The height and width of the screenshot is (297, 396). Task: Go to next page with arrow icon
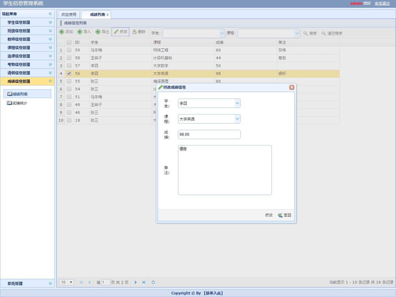136,282
